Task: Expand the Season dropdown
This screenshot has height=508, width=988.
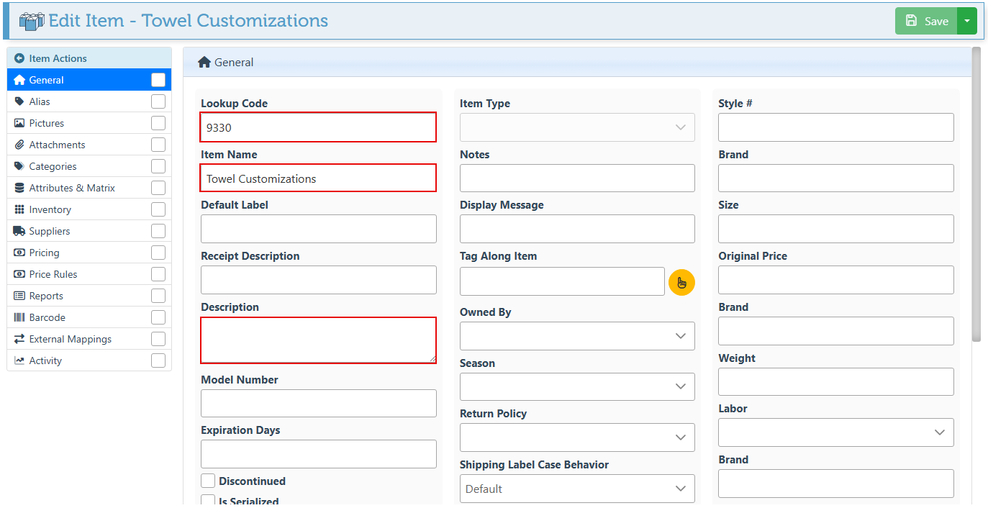Action: click(577, 386)
